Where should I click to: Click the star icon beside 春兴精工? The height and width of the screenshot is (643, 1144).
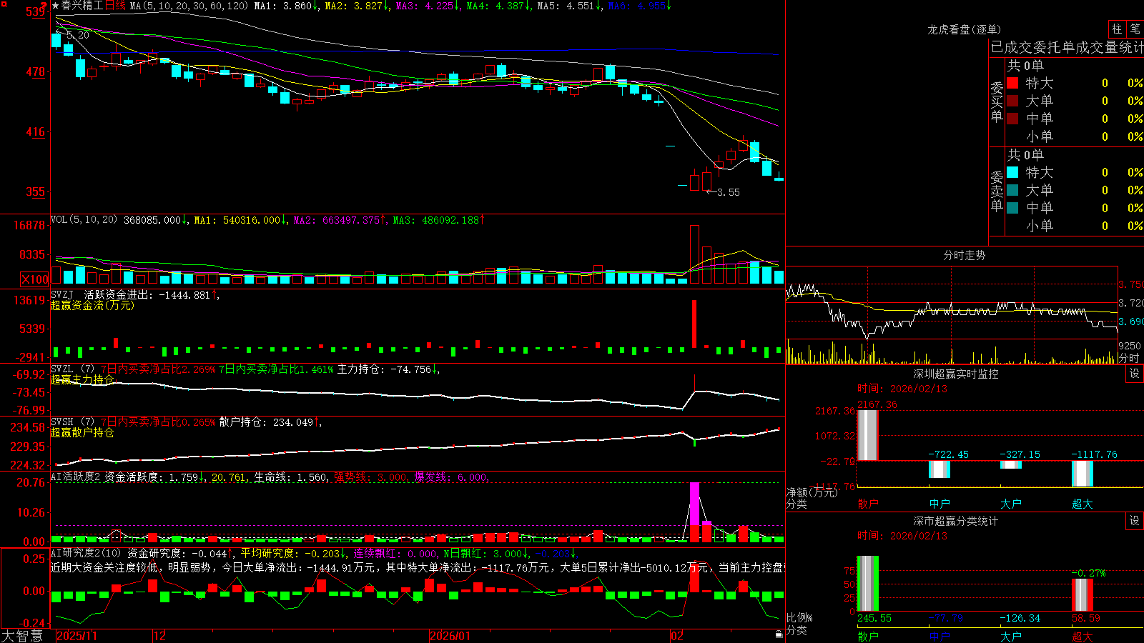pos(56,6)
